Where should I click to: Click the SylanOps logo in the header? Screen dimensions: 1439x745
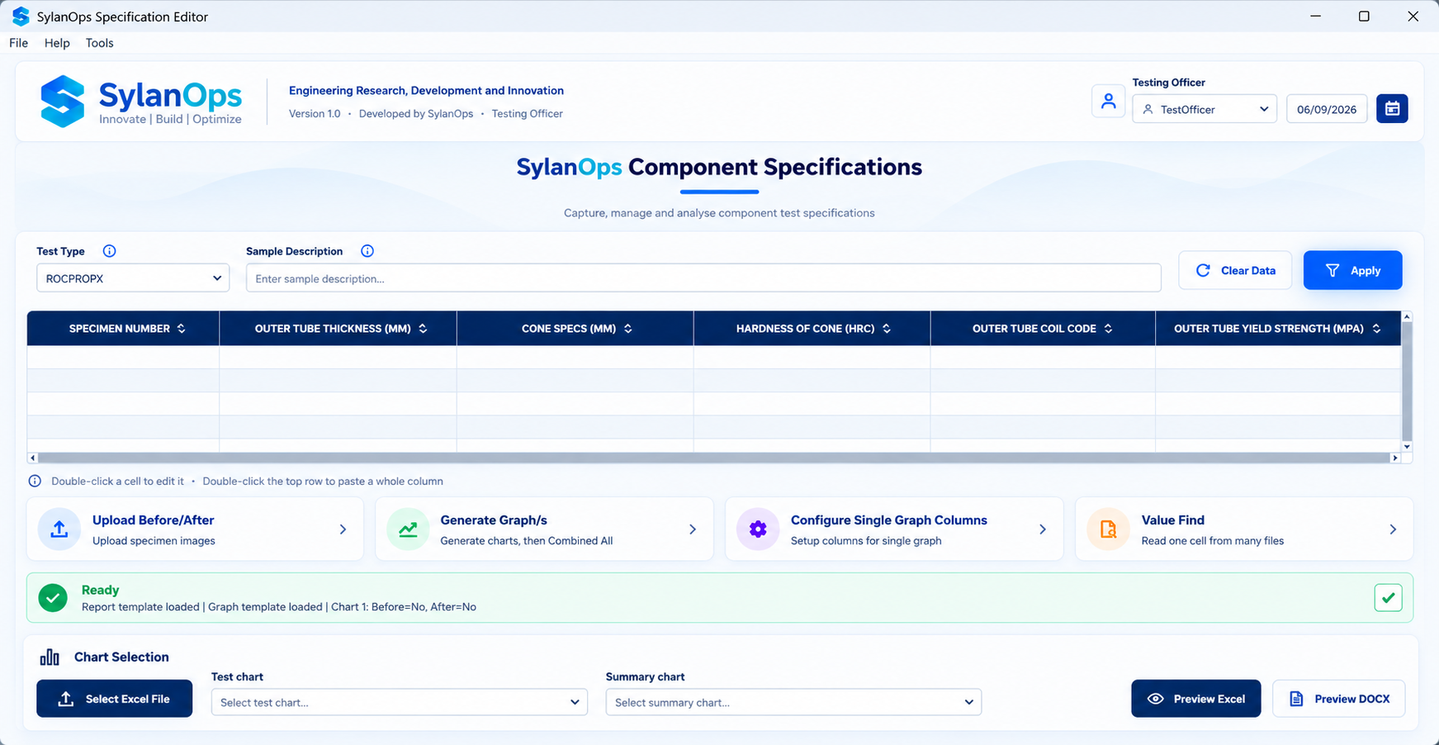(x=141, y=102)
